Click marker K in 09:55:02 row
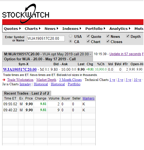 click(84, 104)
